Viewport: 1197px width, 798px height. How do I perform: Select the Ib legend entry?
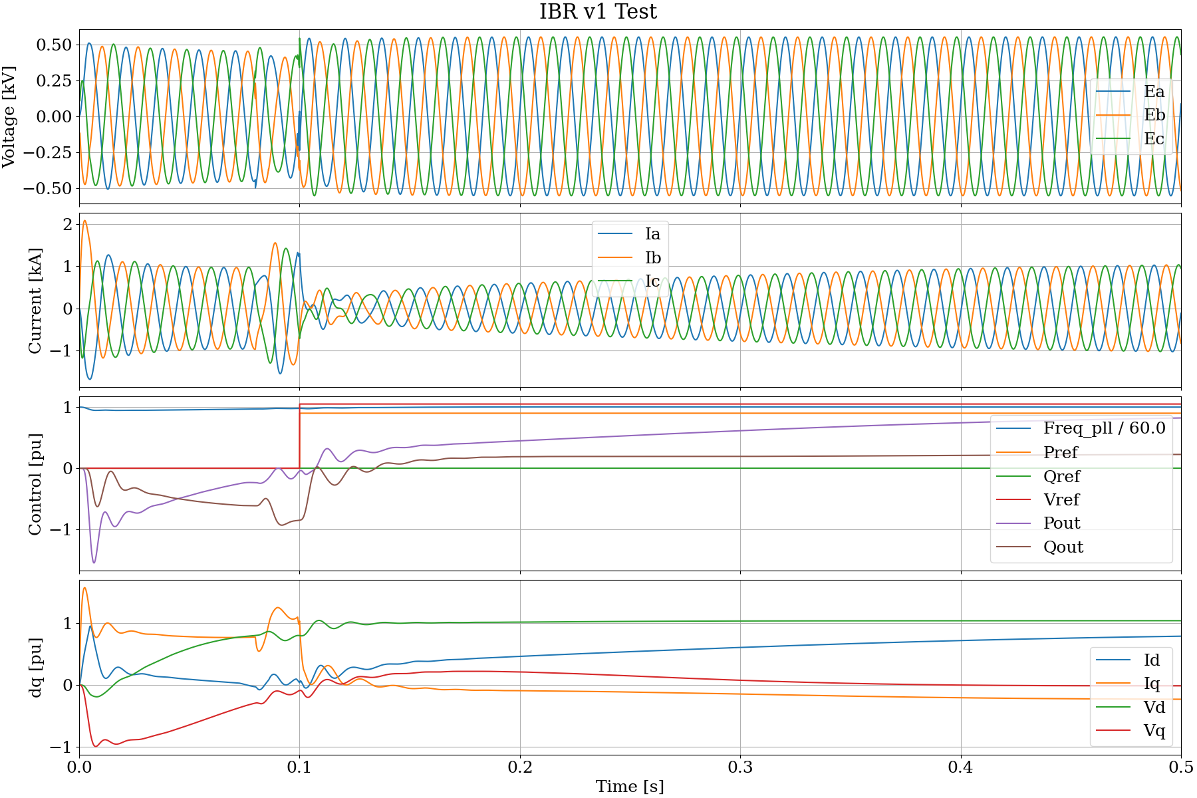click(630, 258)
